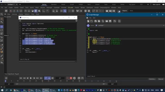The width and height of the screenshot is (165, 92).
Task: Toggle the timeline loop playback button
Action: point(46,78)
